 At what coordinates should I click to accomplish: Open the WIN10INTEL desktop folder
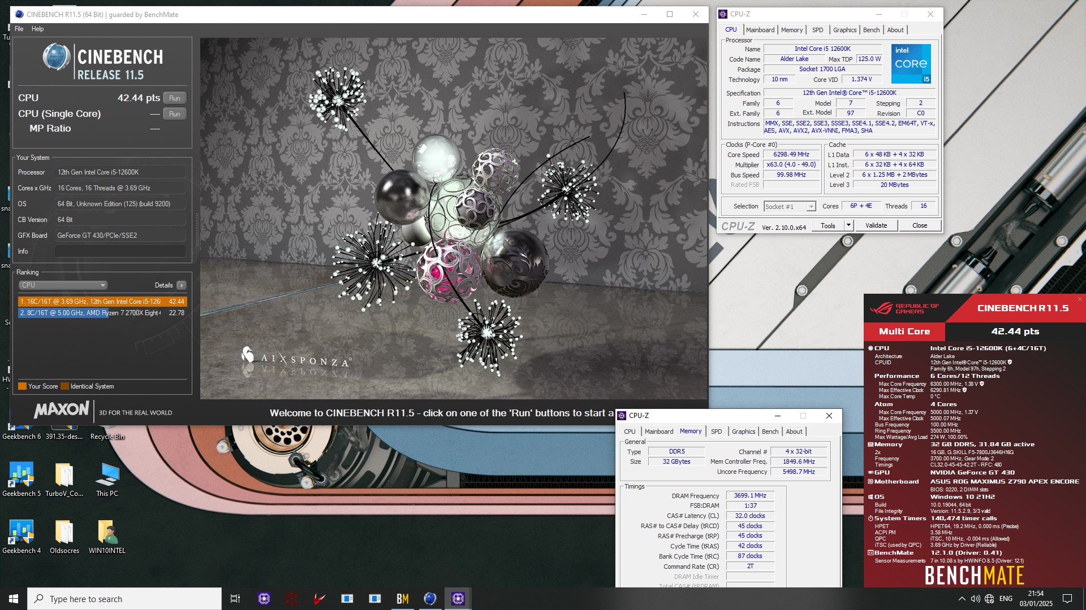[x=107, y=537]
